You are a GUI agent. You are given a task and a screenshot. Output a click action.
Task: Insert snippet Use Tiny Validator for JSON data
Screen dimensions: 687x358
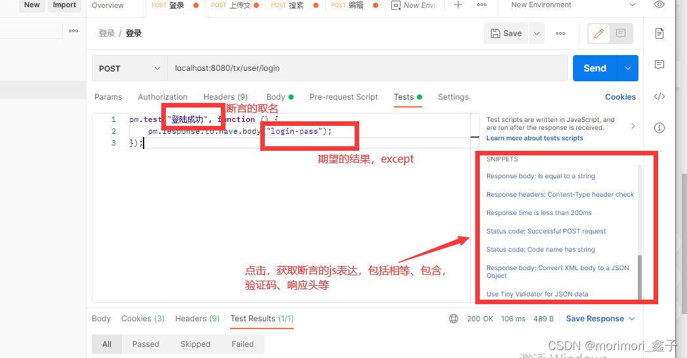[537, 294]
